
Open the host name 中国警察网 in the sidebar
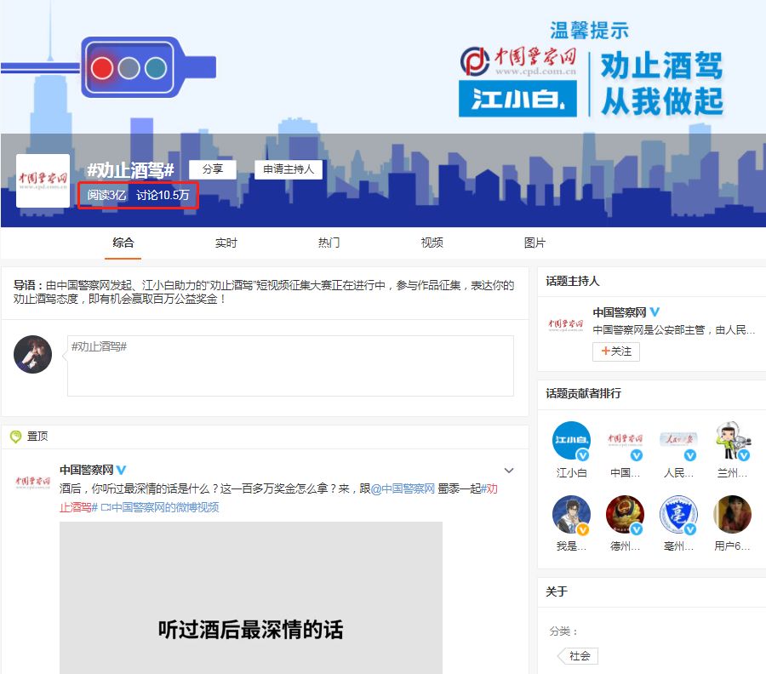pos(620,311)
